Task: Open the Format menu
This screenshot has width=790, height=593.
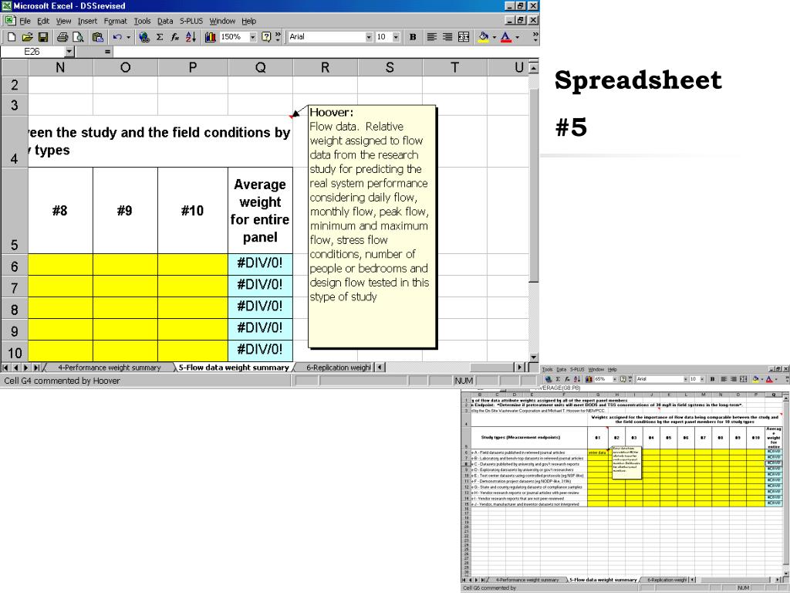Action: coord(116,21)
